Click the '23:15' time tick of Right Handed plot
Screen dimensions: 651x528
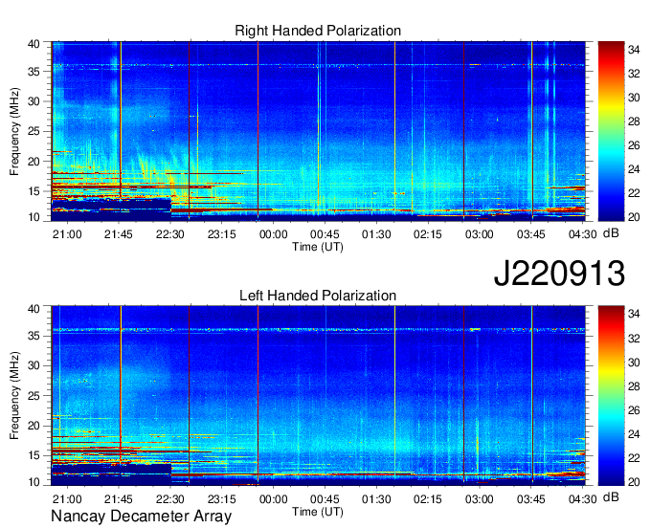pyautogui.click(x=222, y=234)
